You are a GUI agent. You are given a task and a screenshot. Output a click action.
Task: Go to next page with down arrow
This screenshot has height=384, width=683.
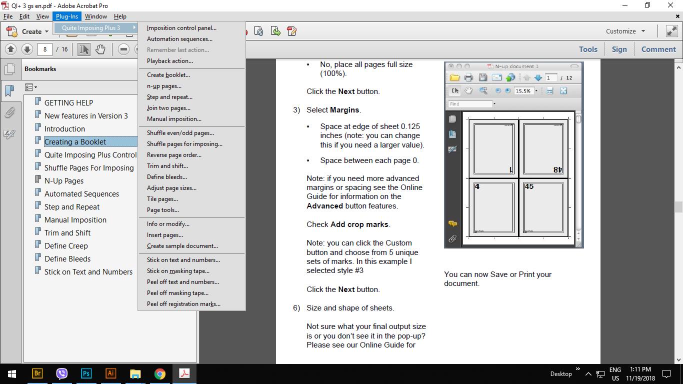click(27, 49)
